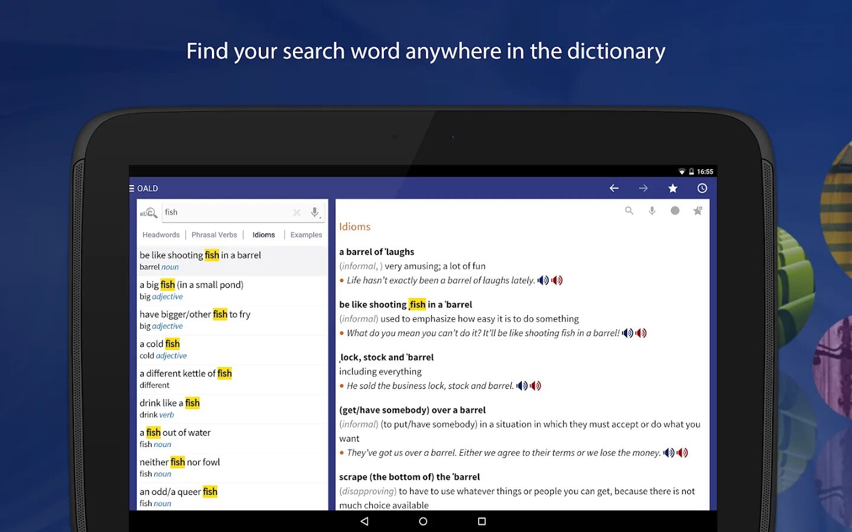Viewport: 852px width, 532px height.
Task: Tap the Wi-Fi status icon
Action: pyautogui.click(x=682, y=171)
